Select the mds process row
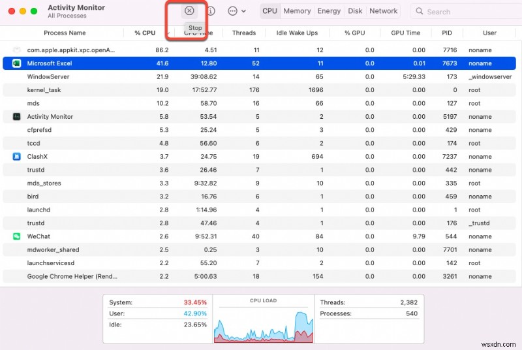 click(x=259, y=103)
